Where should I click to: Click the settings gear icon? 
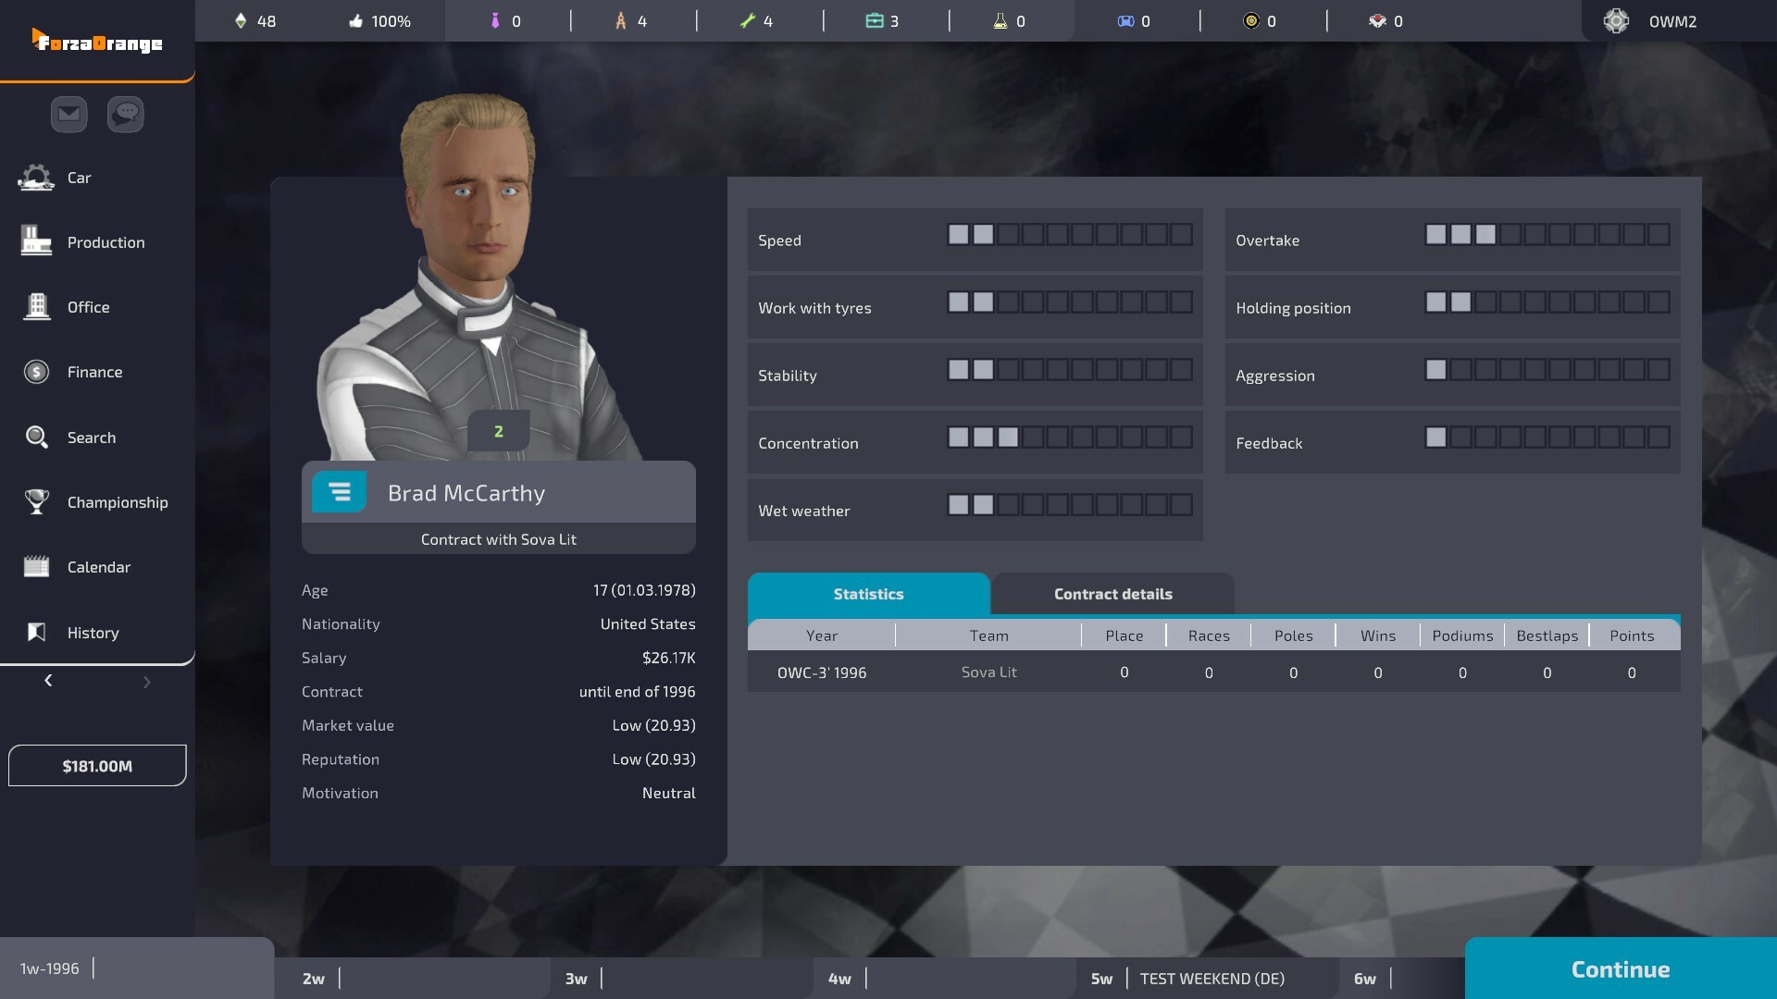(1615, 20)
